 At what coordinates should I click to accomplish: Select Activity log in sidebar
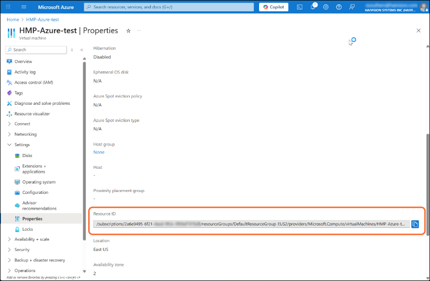tap(25, 72)
